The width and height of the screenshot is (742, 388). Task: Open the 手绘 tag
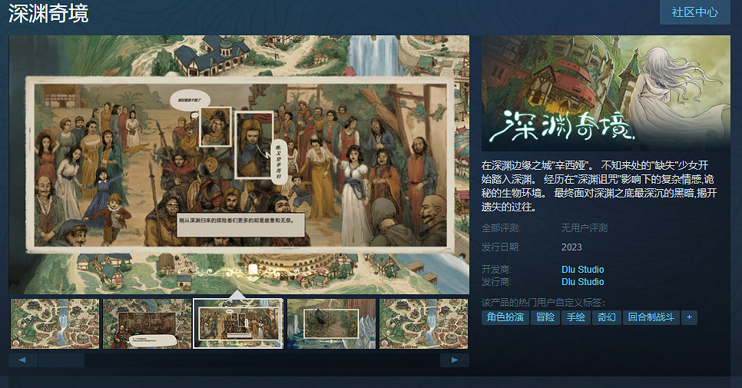pos(575,317)
